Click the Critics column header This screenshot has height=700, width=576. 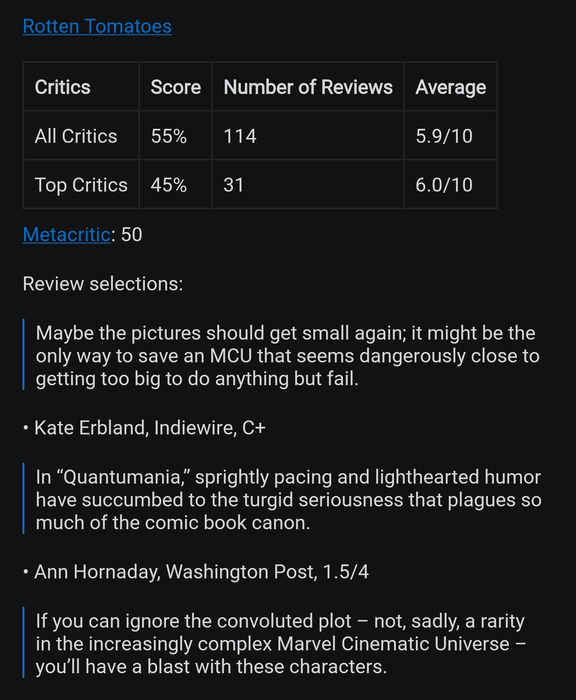pos(63,87)
